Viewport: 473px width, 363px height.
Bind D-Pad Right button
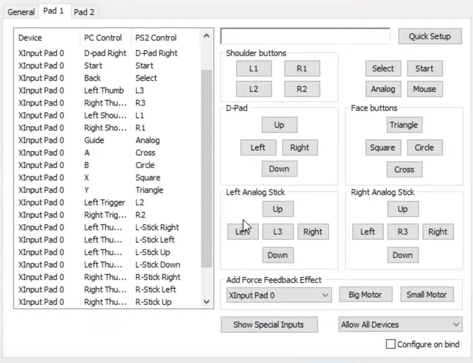(x=300, y=147)
